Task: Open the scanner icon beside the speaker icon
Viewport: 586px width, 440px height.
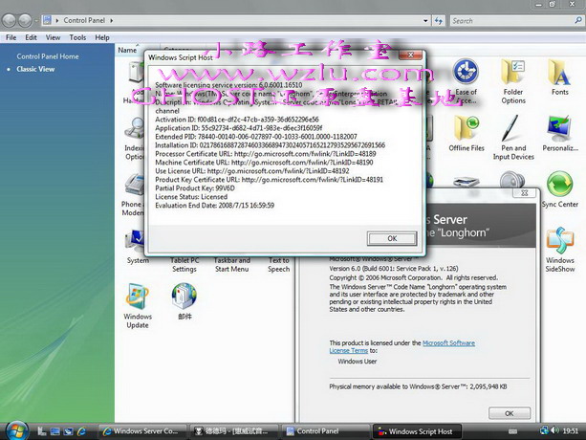Action: pyautogui.click(x=467, y=182)
